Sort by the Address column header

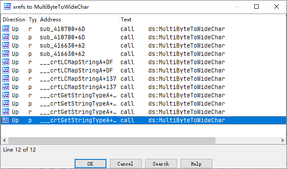tap(79, 19)
